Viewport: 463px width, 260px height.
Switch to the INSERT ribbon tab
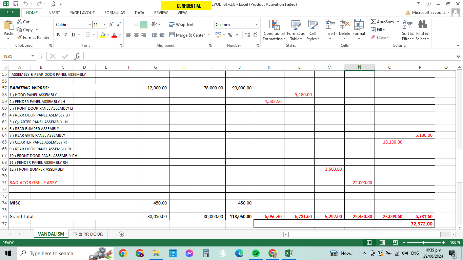coord(54,13)
